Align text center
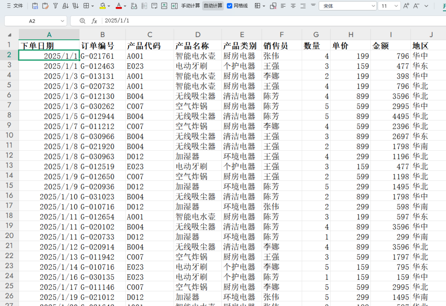 (x=293, y=6)
